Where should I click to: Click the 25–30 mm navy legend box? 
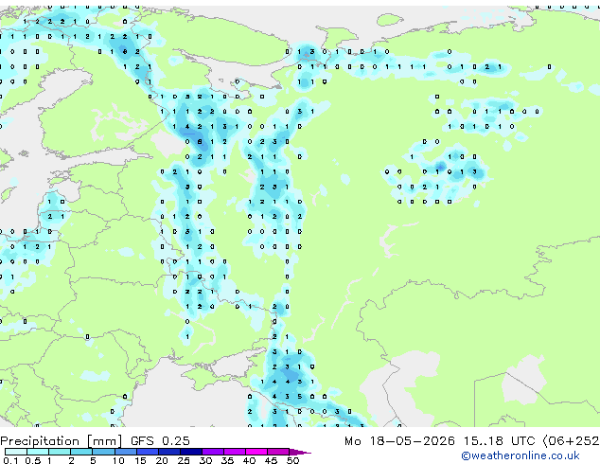[191, 452]
